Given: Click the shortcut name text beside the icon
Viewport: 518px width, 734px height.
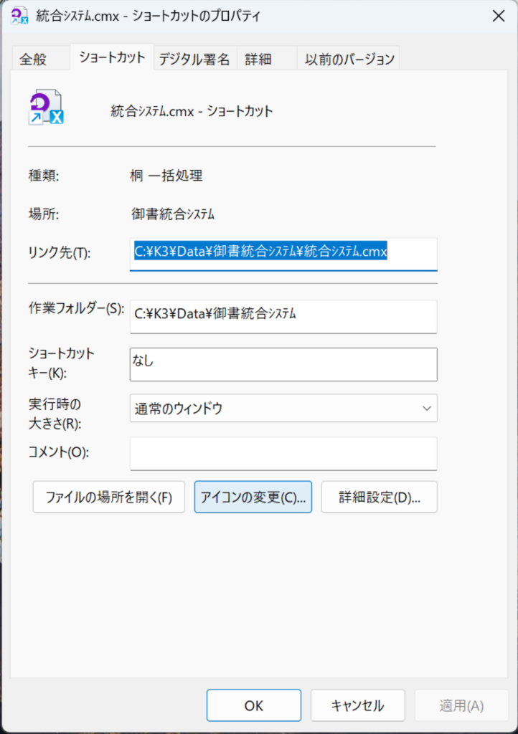Looking at the screenshot, I should point(192,111).
